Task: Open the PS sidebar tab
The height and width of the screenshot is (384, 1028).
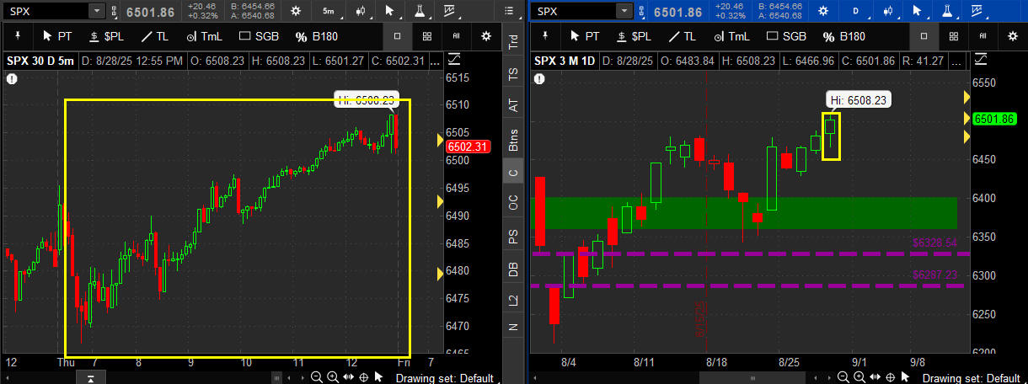Action: [513, 237]
